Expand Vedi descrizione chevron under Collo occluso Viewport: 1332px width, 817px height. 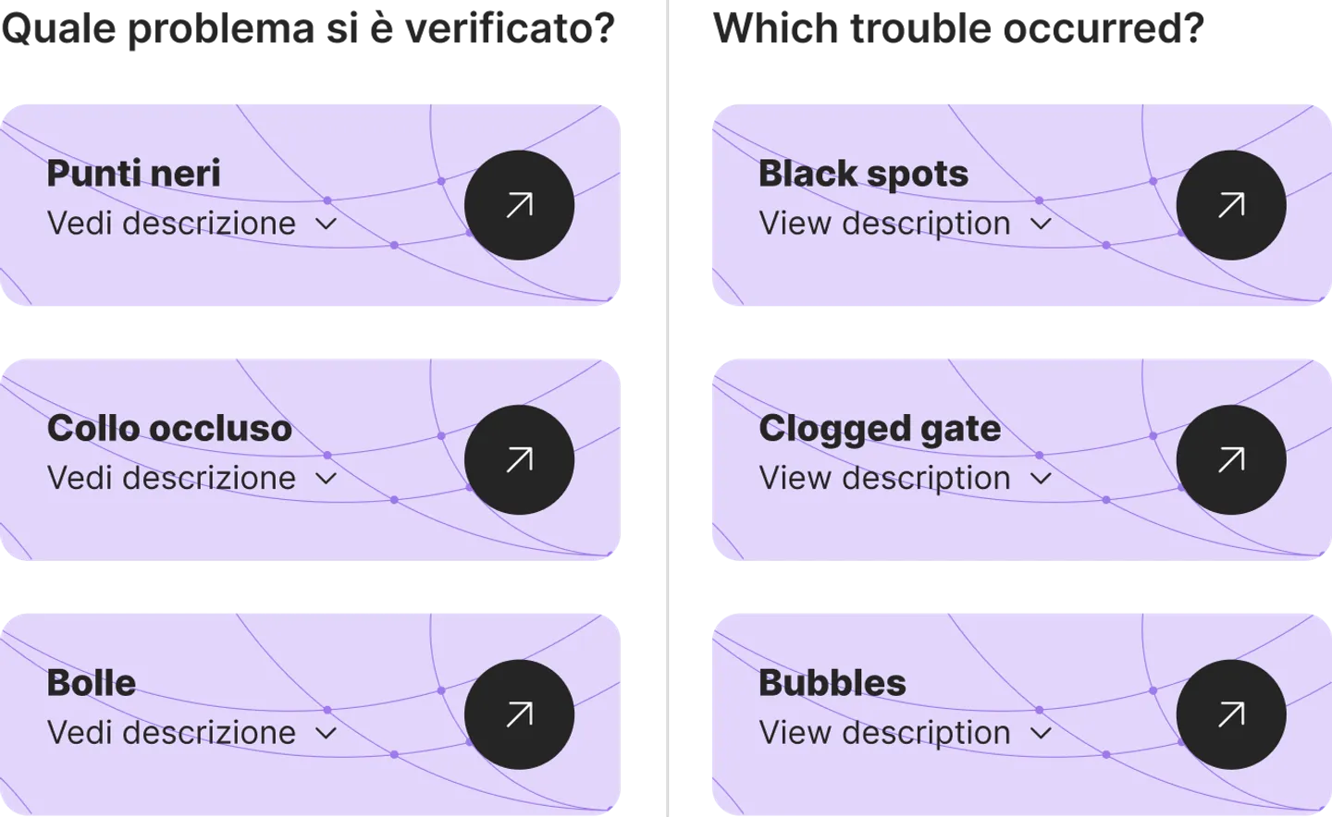(326, 479)
